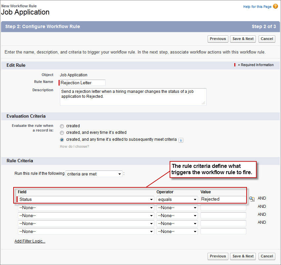Open the fourth row Field dropdown
Screen dimensions: 281x265
point(86,223)
